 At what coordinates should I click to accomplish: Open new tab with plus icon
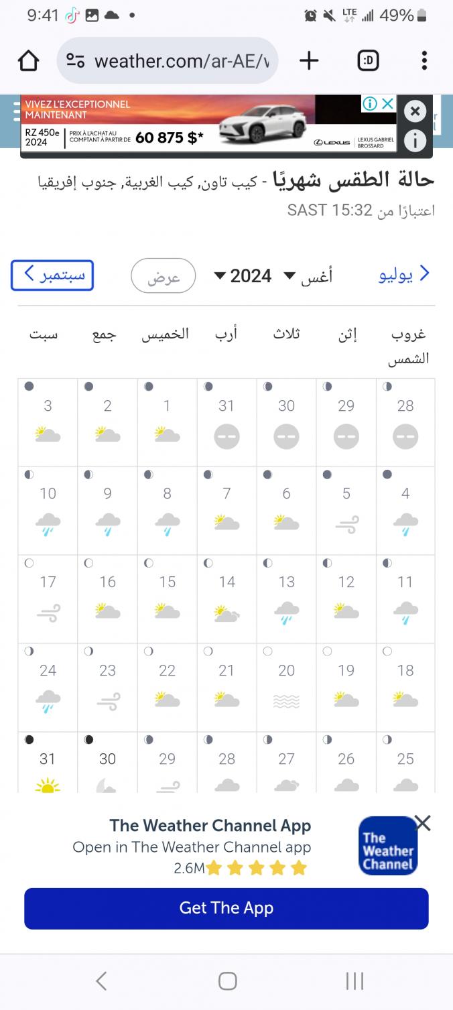pos(309,61)
